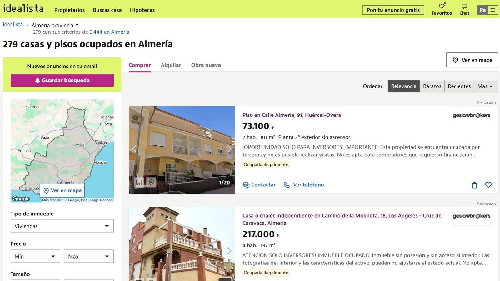The width and height of the screenshot is (500, 281).
Task: Open Favoritos from the top bar
Action: (x=442, y=8)
